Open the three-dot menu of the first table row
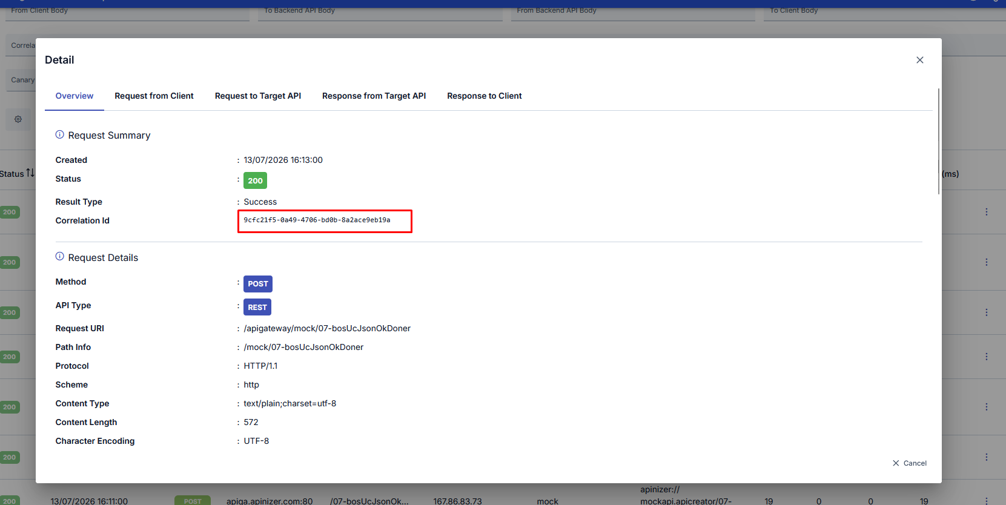The width and height of the screenshot is (1006, 505). pos(986,212)
